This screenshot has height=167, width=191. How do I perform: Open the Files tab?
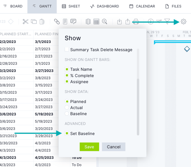173,6
